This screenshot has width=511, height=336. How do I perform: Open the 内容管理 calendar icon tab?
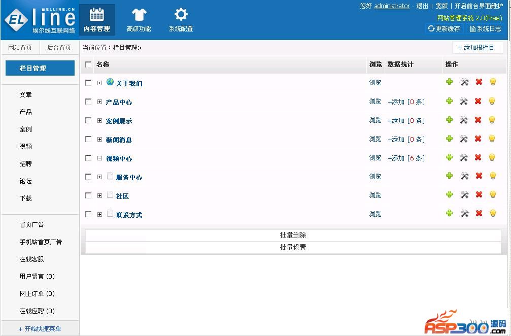coord(97,20)
